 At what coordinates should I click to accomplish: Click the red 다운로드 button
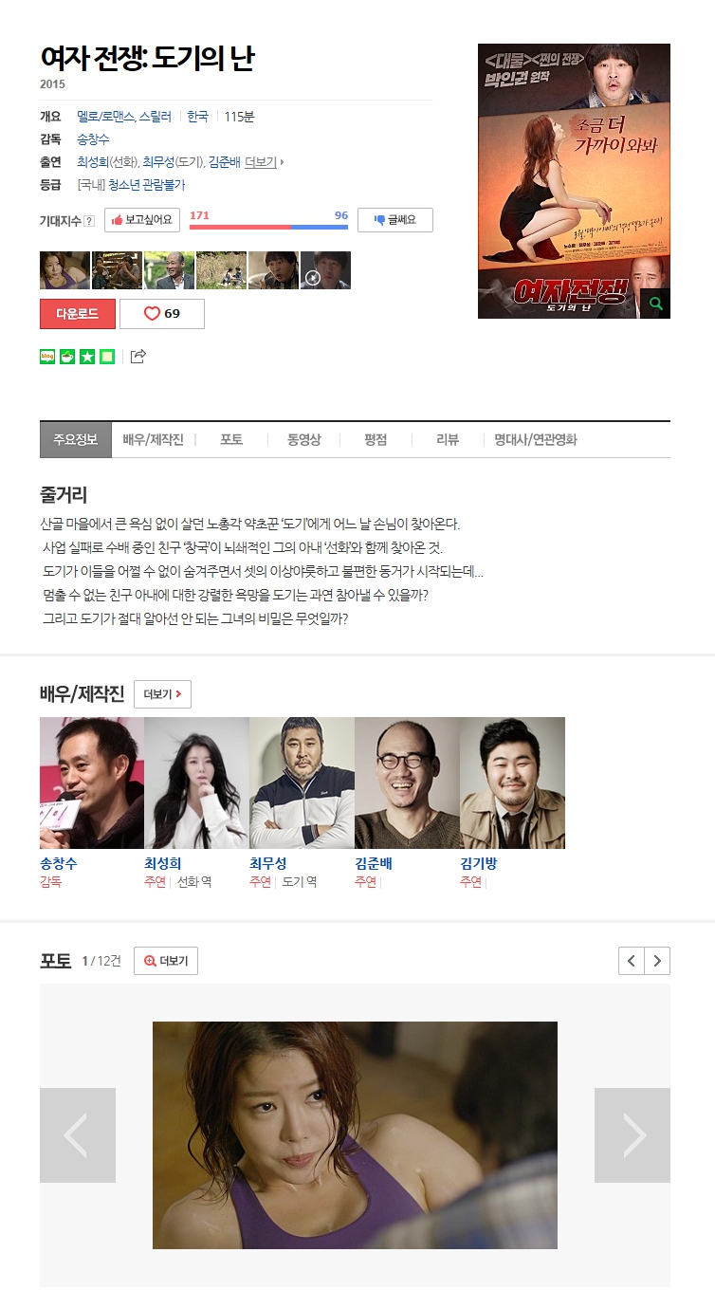pyautogui.click(x=78, y=314)
